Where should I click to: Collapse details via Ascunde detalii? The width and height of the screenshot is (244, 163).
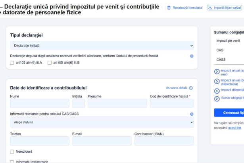(x=177, y=88)
